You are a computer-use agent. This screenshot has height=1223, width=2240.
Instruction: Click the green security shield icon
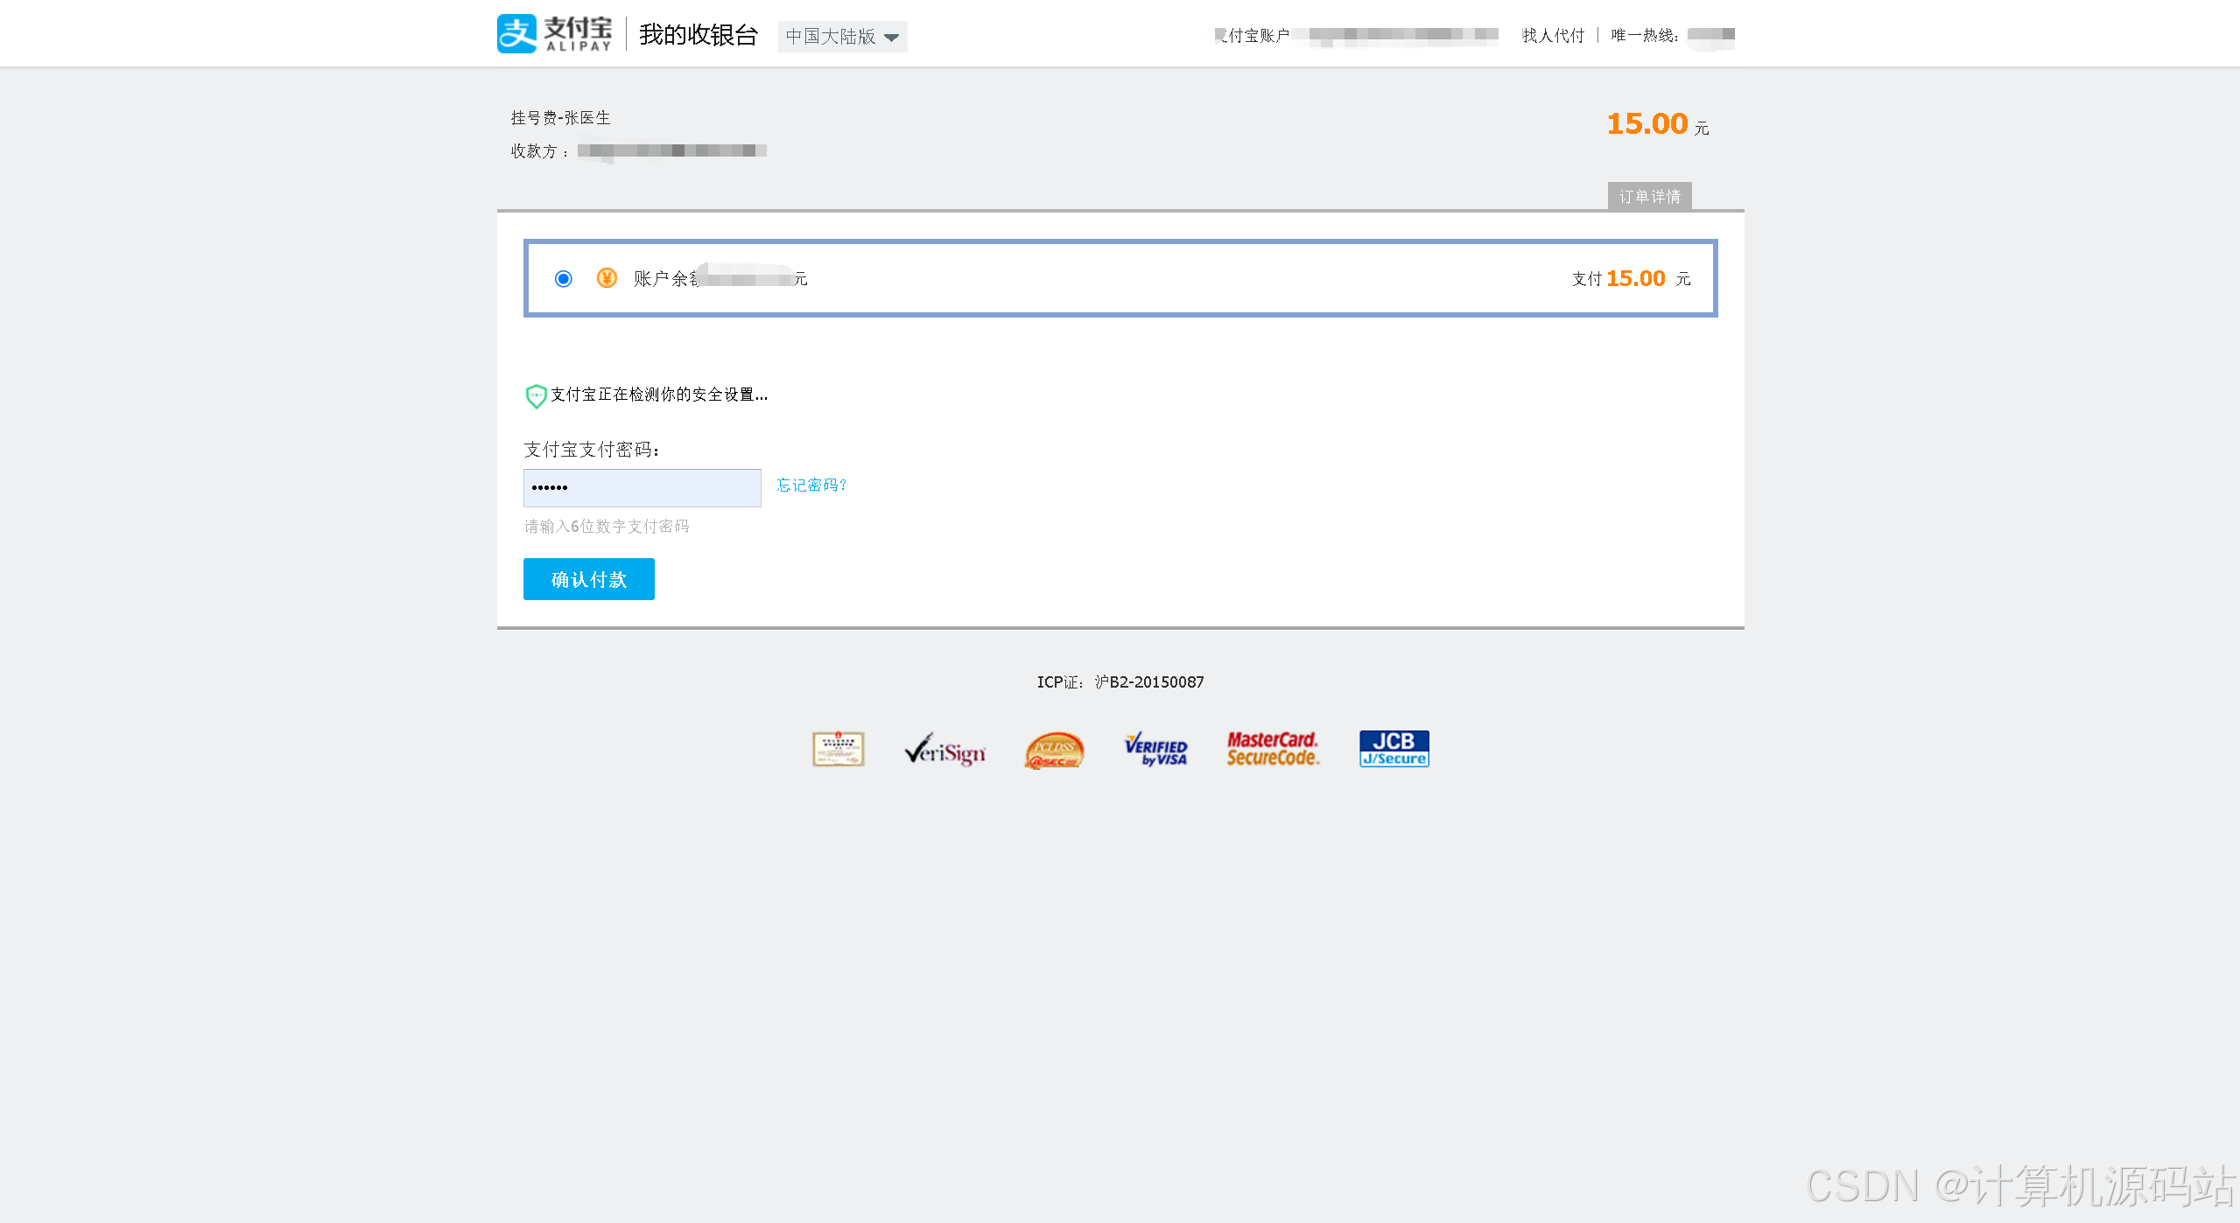pos(536,396)
